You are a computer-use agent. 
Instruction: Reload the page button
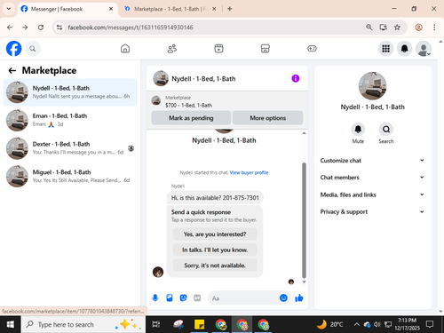pyautogui.click(x=41, y=28)
